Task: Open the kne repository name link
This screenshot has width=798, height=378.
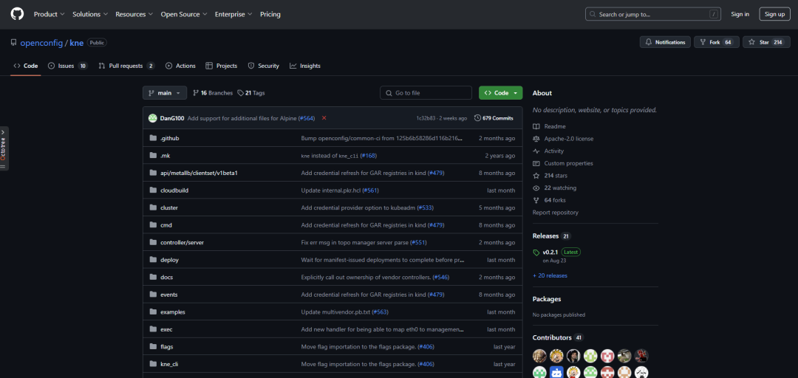Action: (76, 43)
